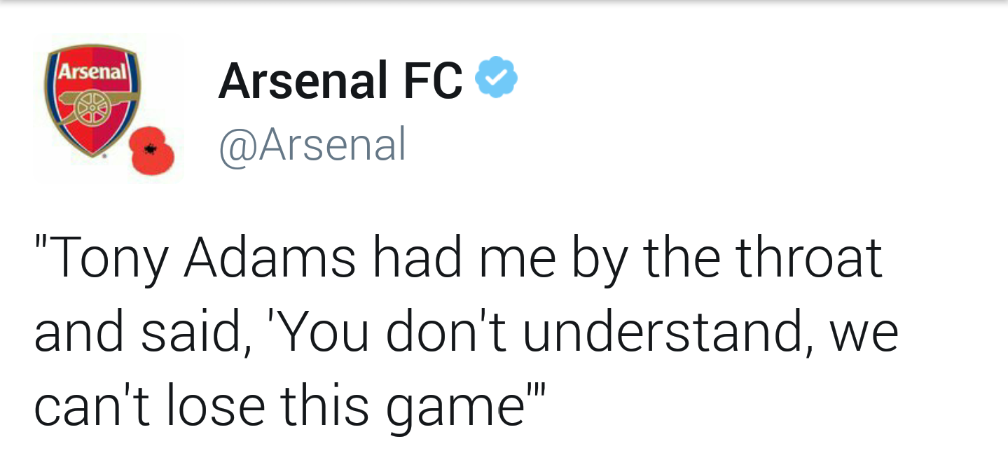The height and width of the screenshot is (453, 1008).
Task: Click the word 'can't' on the last line
Action: [x=92, y=407]
